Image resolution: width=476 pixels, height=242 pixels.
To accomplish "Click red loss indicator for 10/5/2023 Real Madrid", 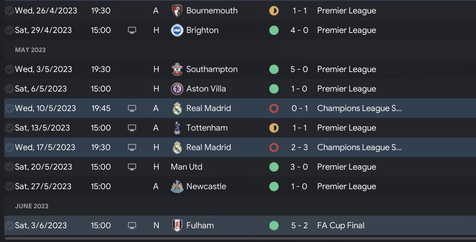I will click(x=274, y=108).
